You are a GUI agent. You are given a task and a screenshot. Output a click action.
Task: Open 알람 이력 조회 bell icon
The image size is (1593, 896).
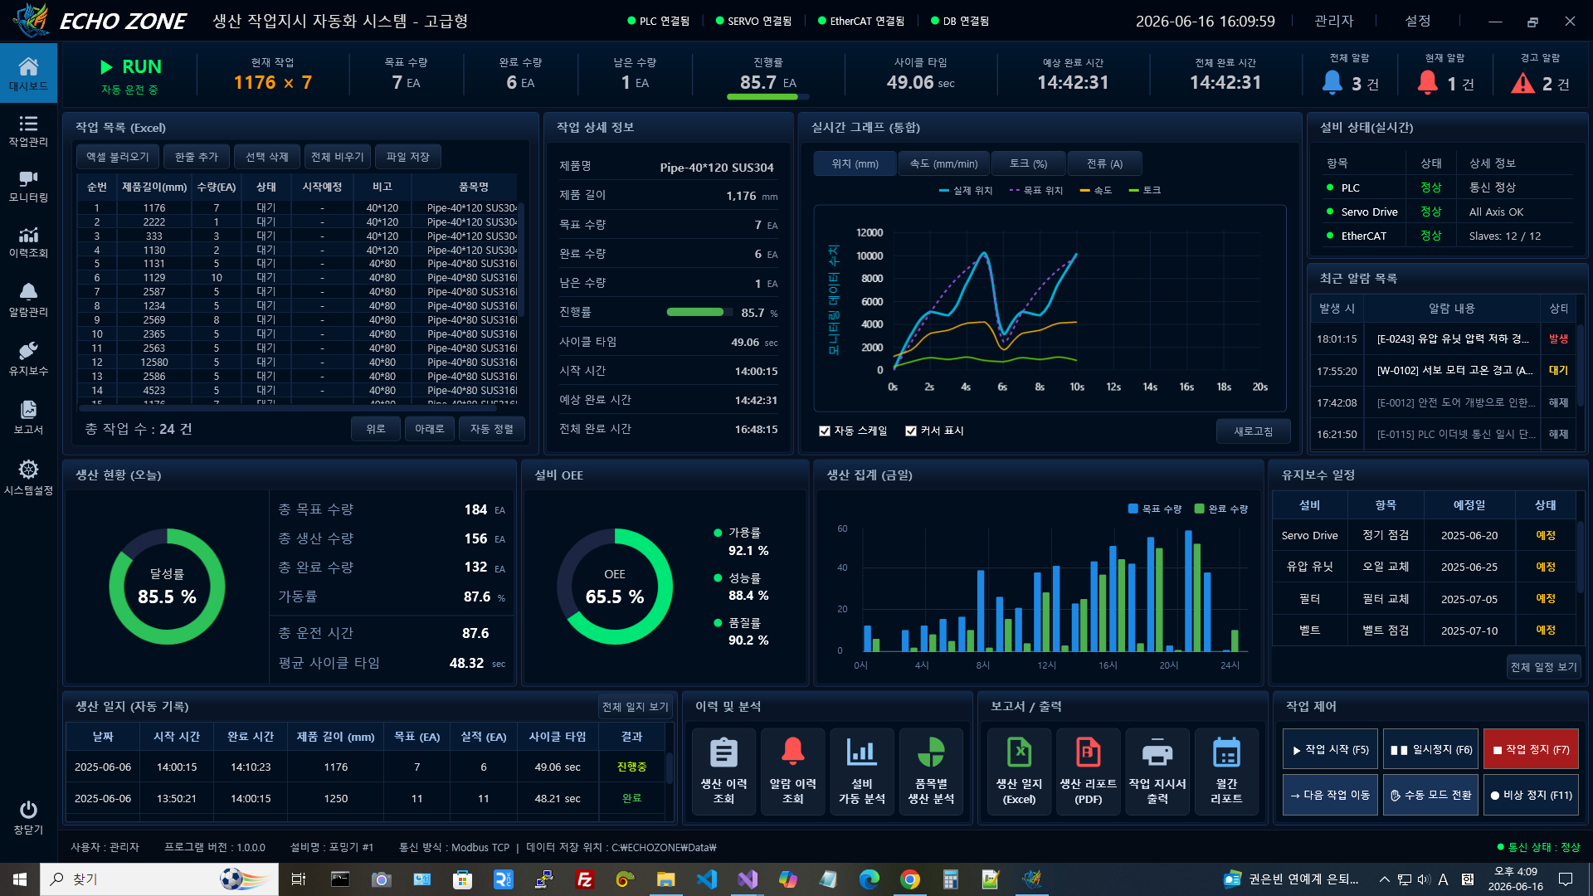(x=792, y=752)
